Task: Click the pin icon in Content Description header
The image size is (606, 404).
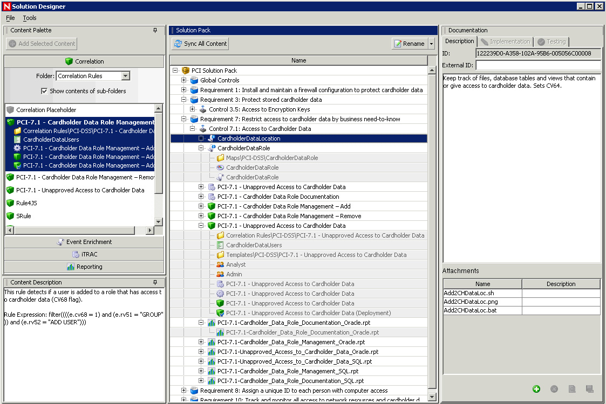Action: [x=155, y=282]
